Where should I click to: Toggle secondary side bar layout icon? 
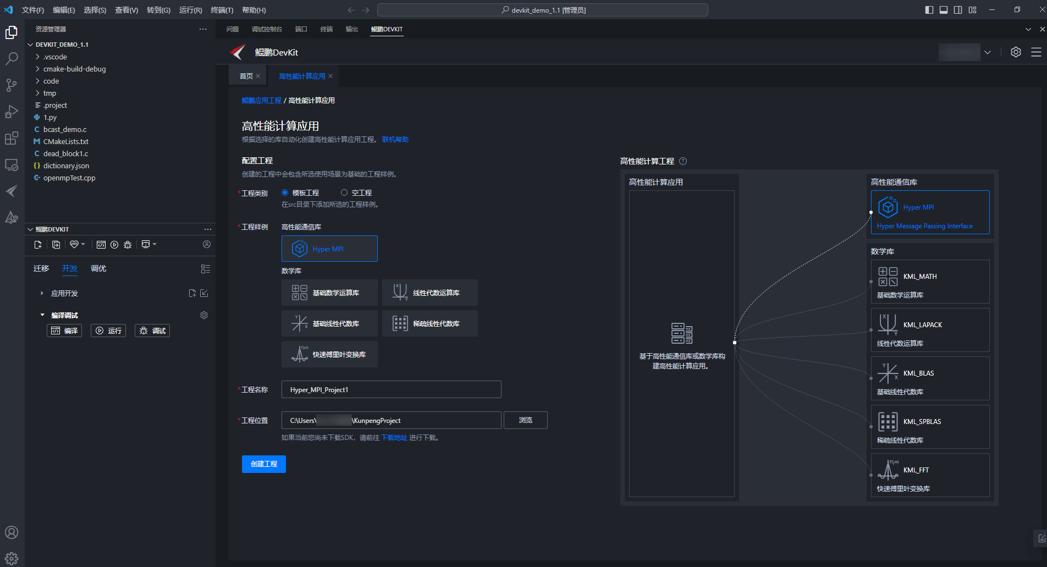click(958, 10)
